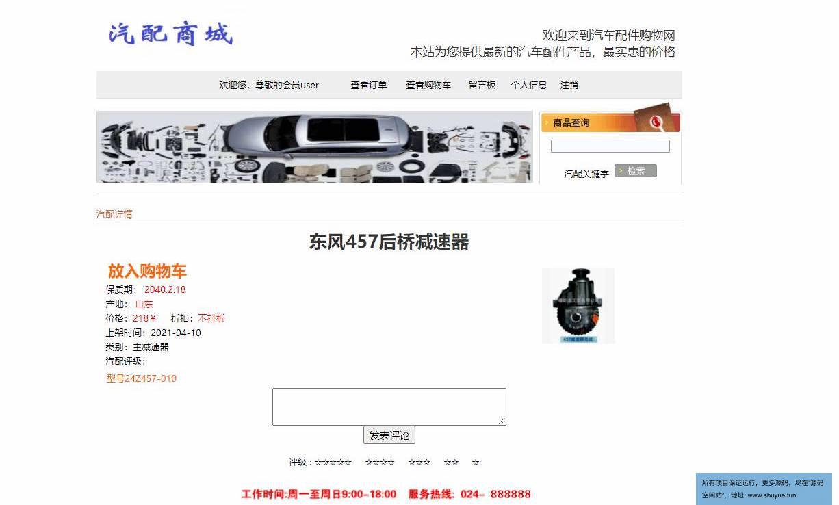Open the 东风457 reducer product thumbnail
This screenshot has height=505, width=839.
click(x=578, y=306)
